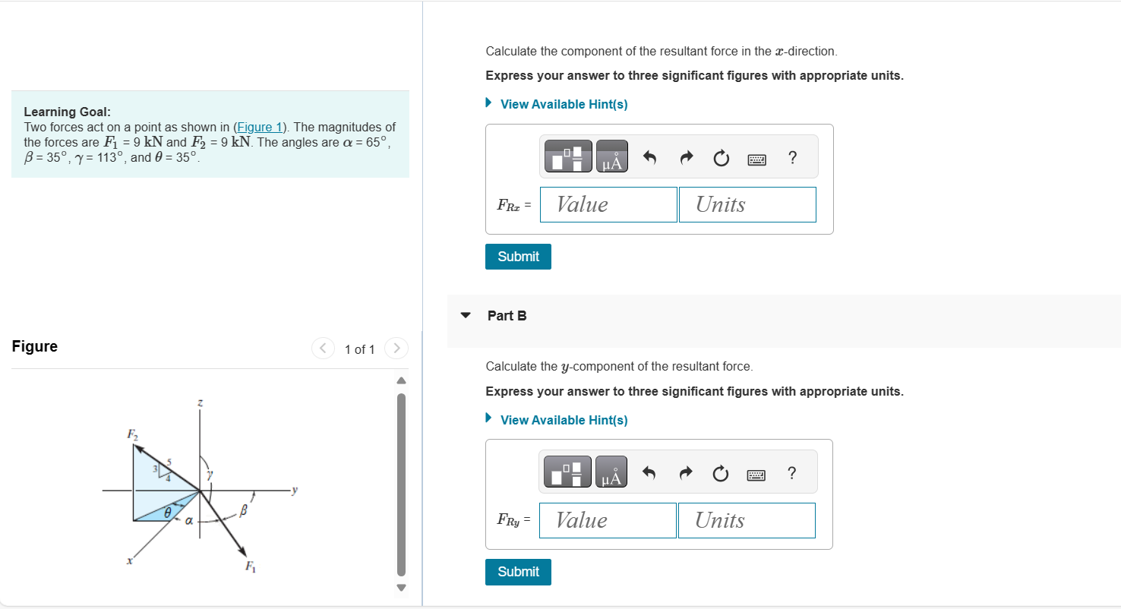
Task: Collapse the Part B section
Action: tap(466, 315)
